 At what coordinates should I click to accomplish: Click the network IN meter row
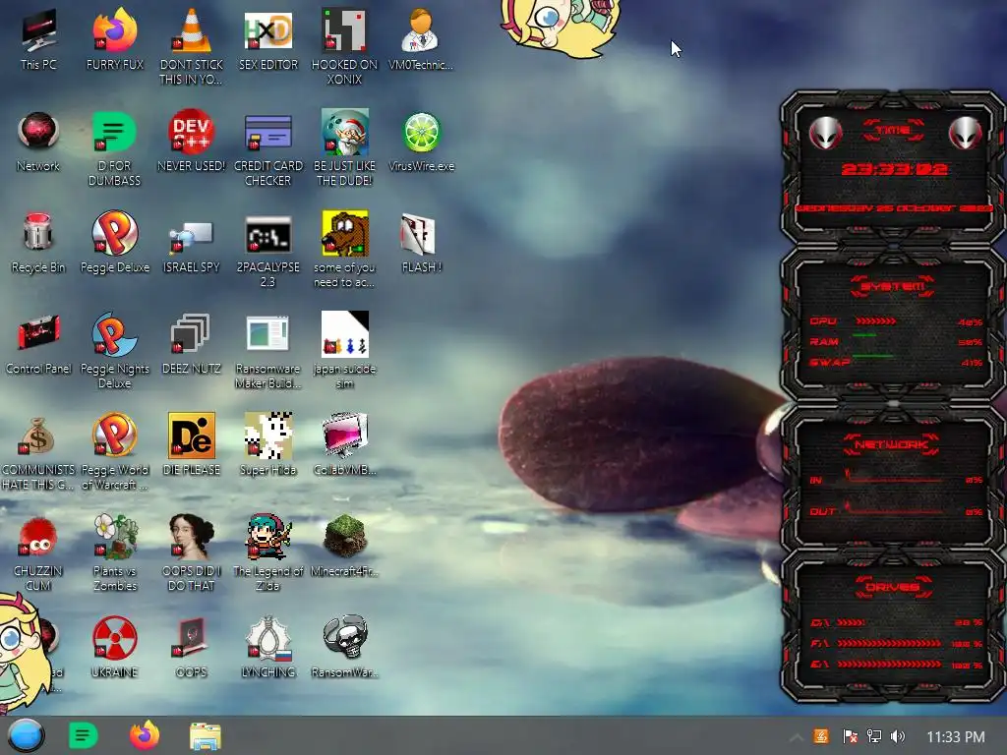click(x=895, y=479)
